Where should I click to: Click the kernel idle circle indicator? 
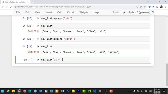click(153, 12)
